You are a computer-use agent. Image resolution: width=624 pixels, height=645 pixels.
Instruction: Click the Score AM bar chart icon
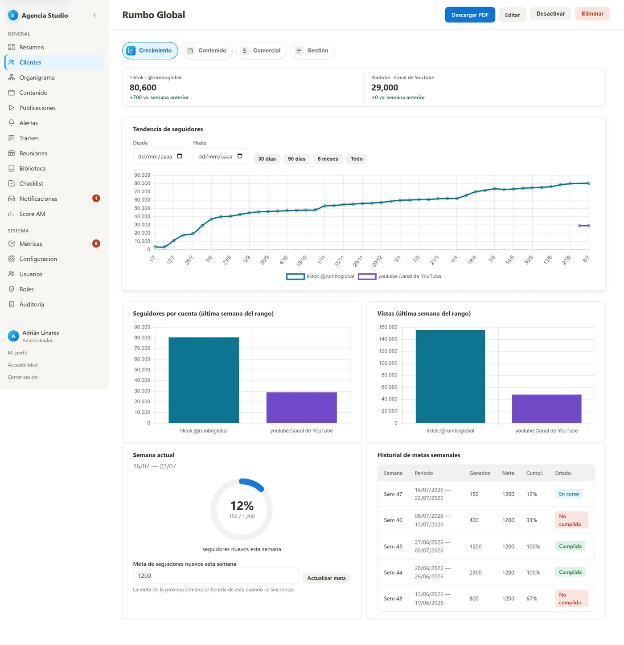coord(12,214)
